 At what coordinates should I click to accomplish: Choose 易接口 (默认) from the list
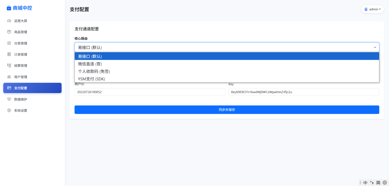pyautogui.click(x=226, y=56)
